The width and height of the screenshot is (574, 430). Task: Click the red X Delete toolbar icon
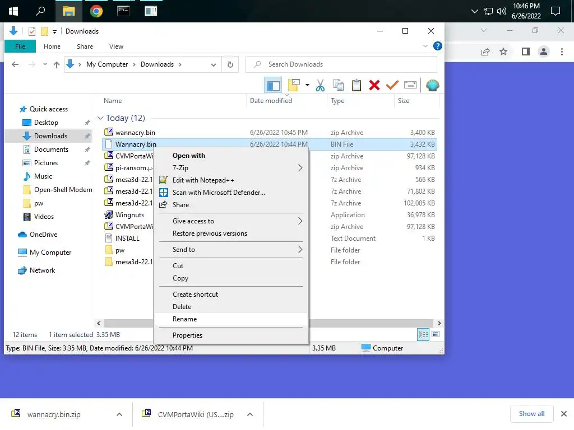(x=374, y=85)
